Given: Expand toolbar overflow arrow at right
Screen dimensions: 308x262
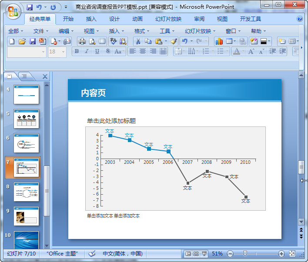Looking at the screenshot, I should coord(302,48).
